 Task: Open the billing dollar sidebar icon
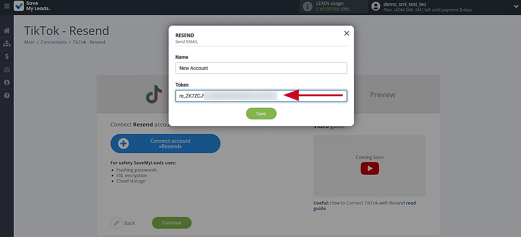(7, 56)
